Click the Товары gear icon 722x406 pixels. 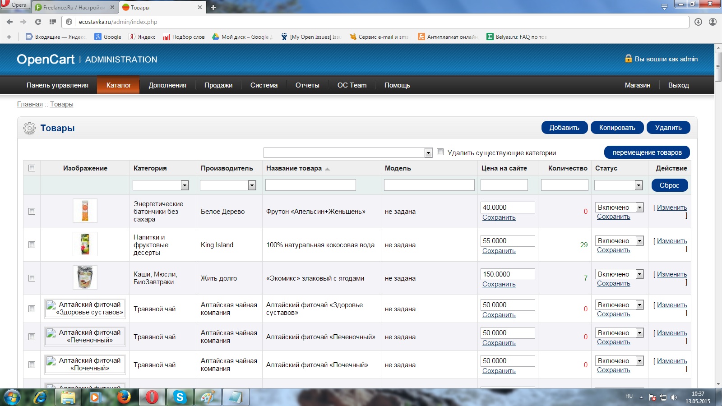point(29,128)
